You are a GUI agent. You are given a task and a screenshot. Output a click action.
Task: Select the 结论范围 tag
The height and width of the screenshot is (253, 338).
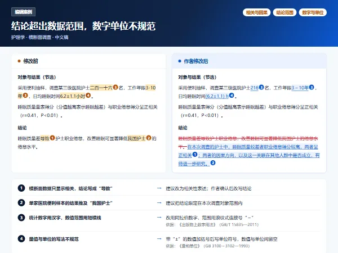[284, 12]
